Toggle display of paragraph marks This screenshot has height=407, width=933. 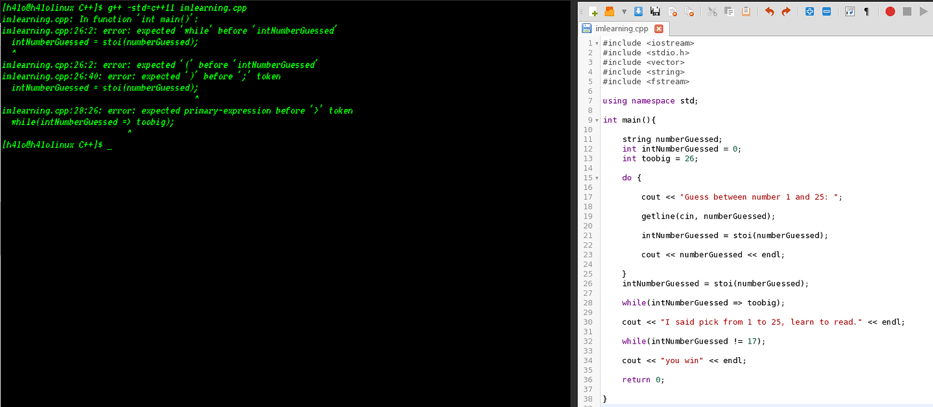click(866, 11)
